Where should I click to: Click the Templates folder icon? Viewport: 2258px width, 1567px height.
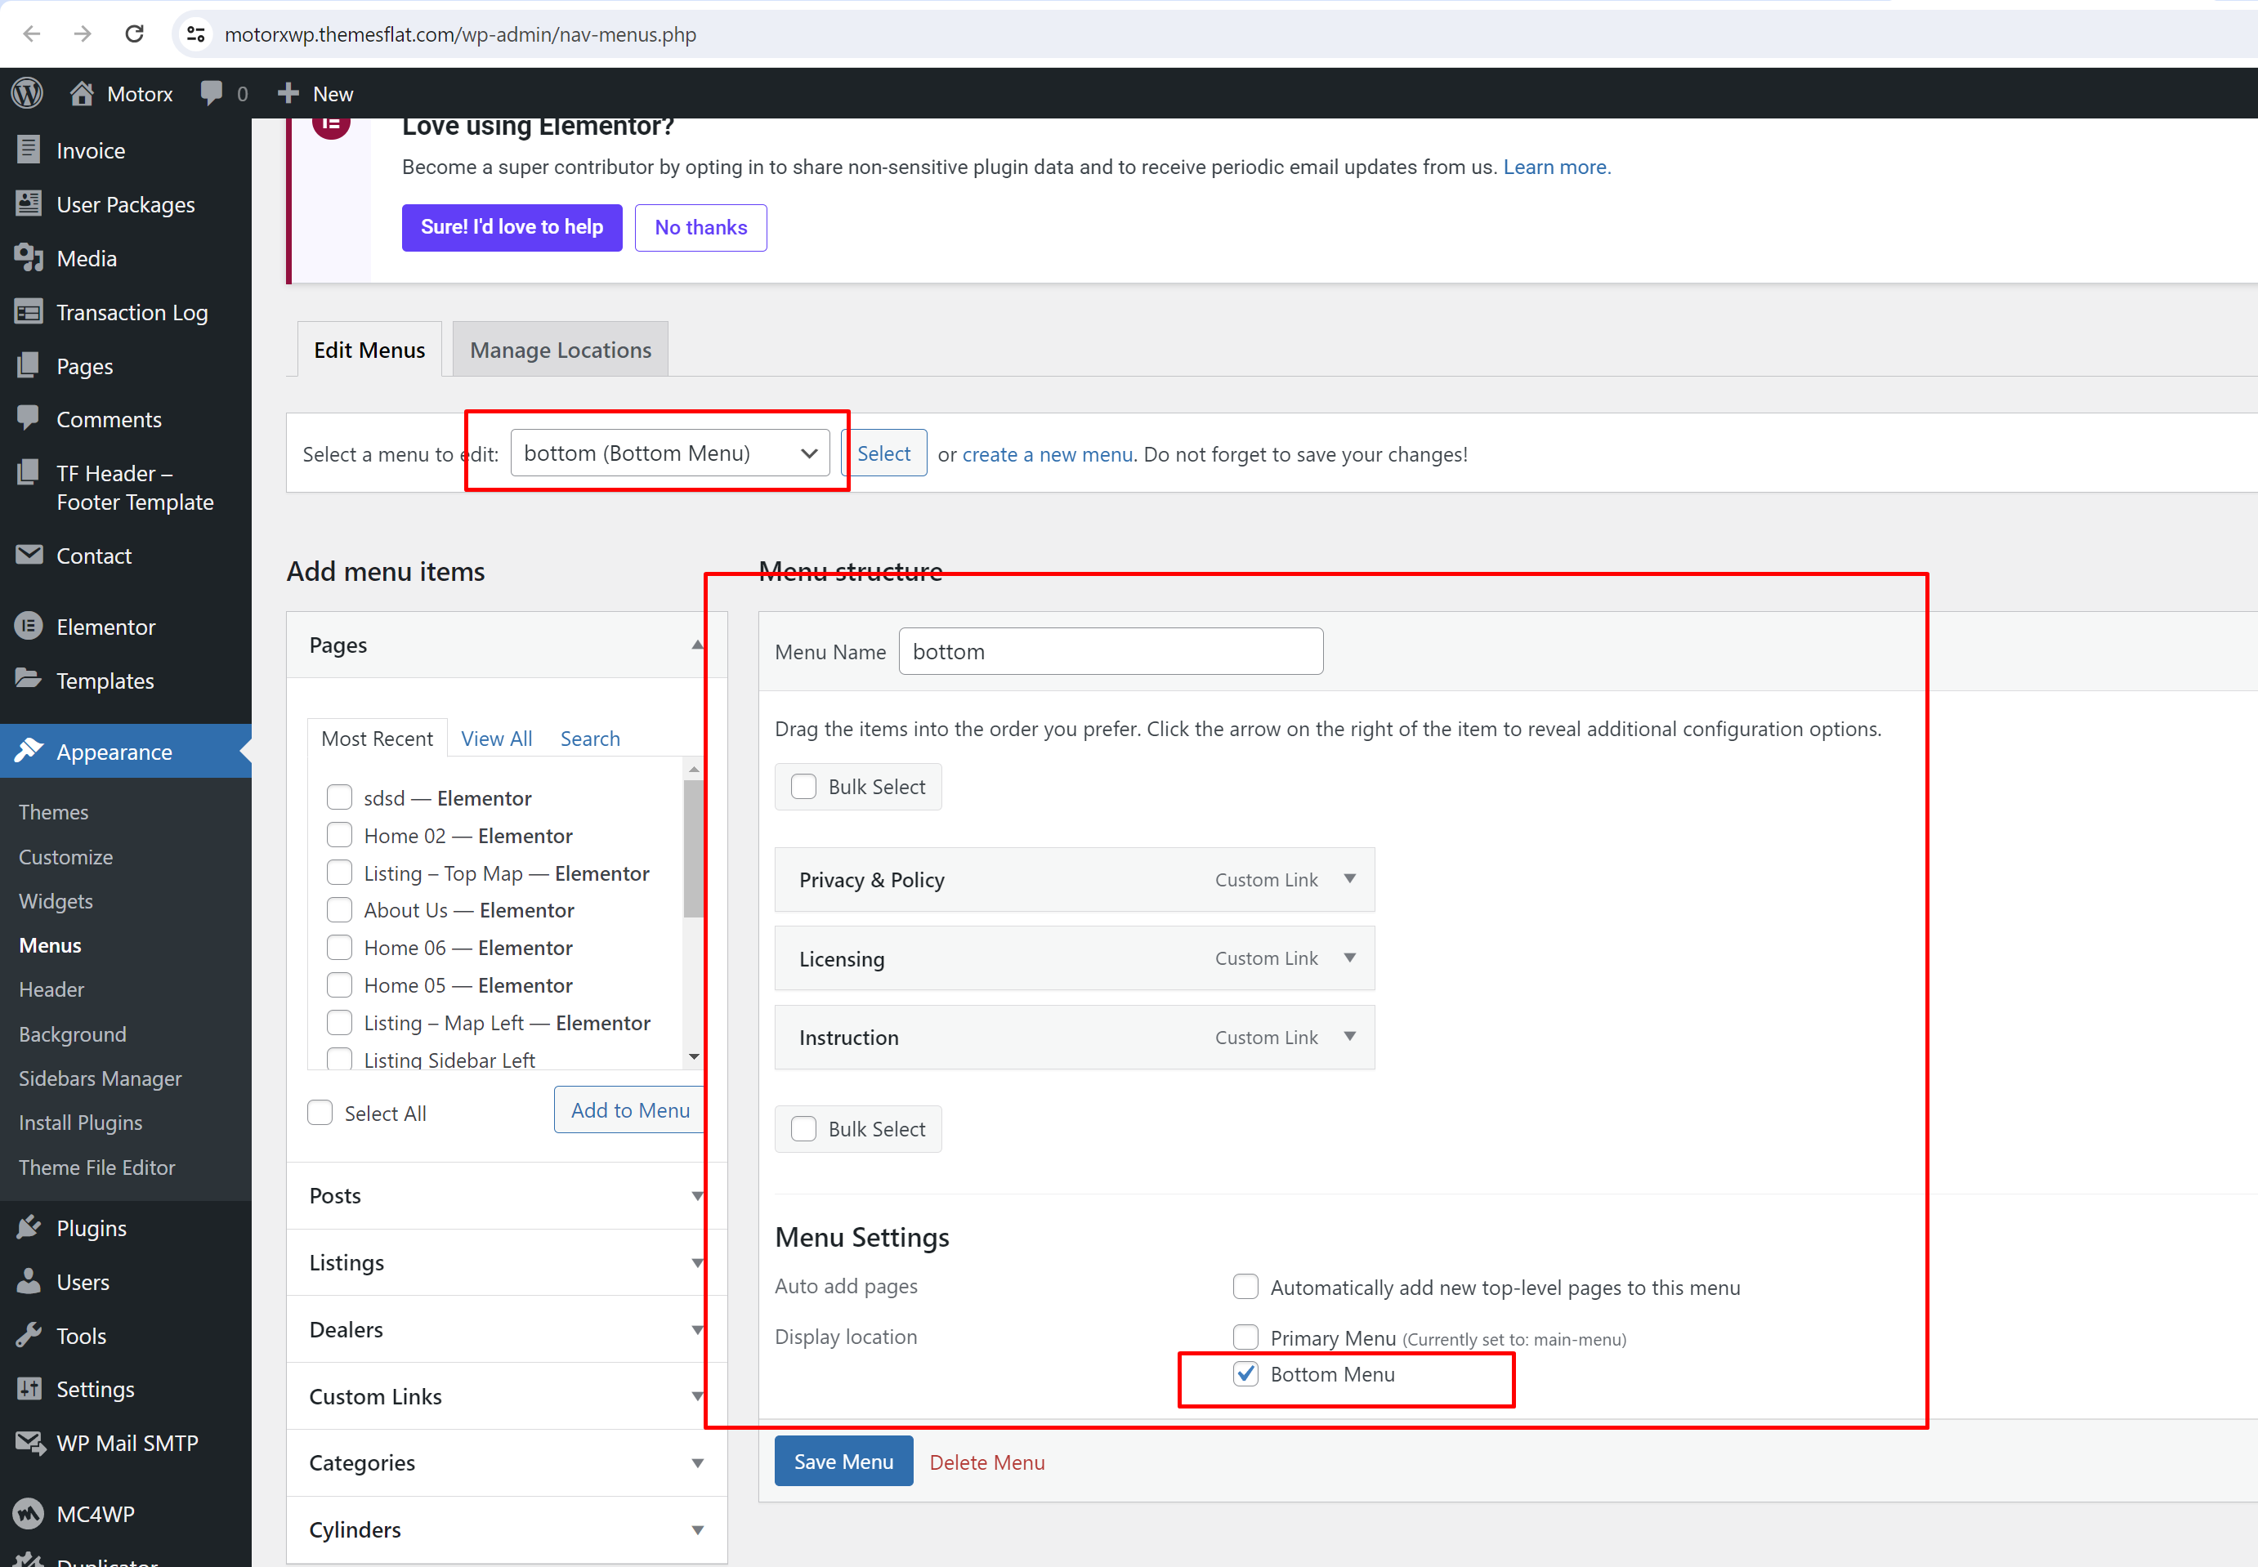[29, 680]
